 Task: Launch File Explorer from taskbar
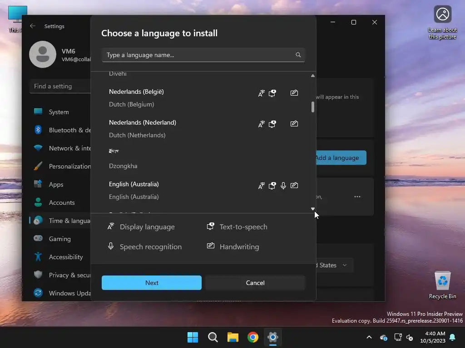tap(233, 337)
